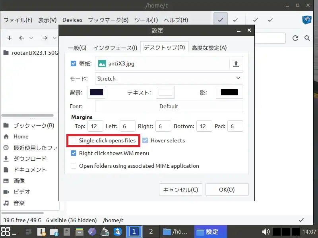
Task: Click the volume speaker icon in tray
Action: tap(265, 232)
